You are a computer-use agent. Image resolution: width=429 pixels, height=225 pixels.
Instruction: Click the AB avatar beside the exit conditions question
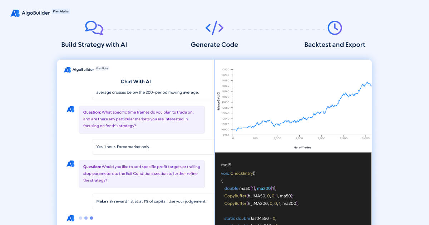(70, 164)
